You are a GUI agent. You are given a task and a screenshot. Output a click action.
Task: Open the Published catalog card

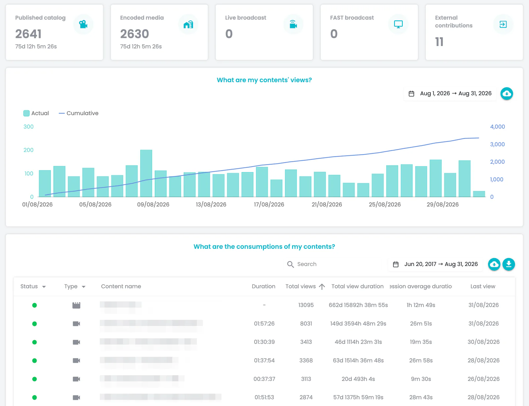[x=55, y=32]
